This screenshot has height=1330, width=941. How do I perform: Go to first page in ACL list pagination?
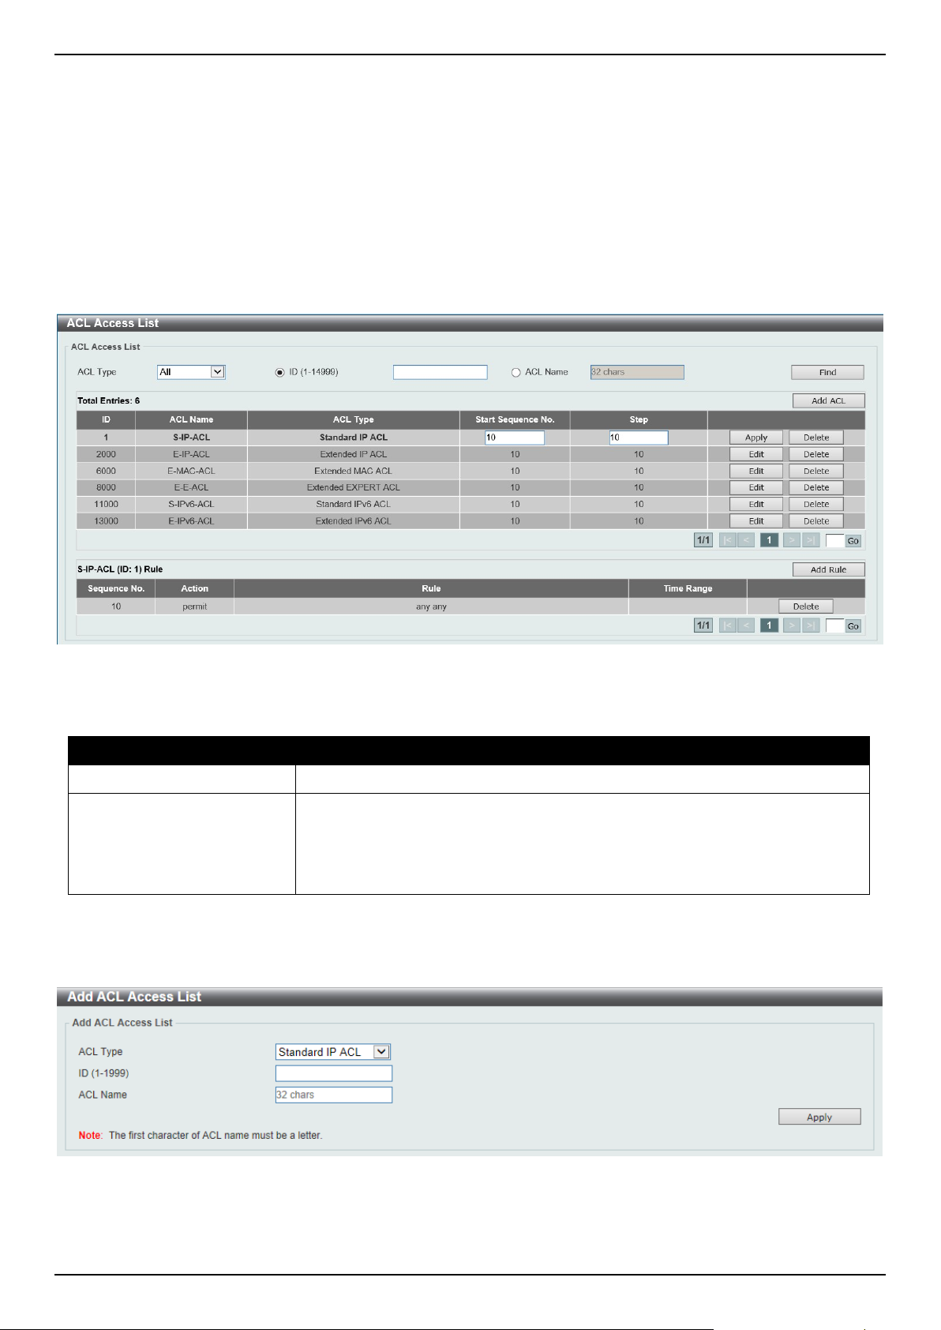point(727,540)
